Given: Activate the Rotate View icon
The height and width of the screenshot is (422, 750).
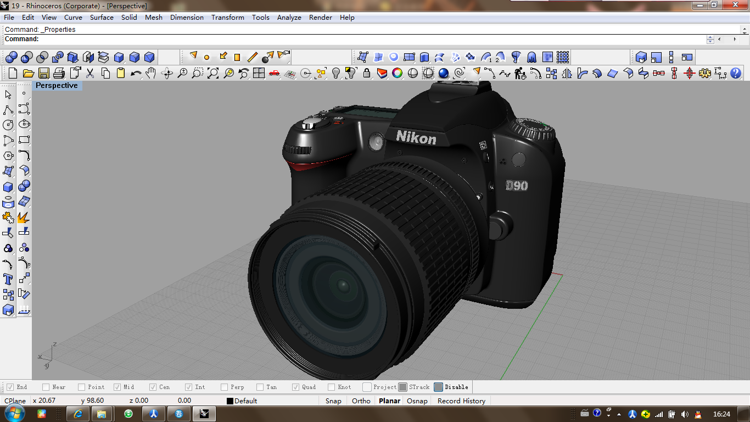Looking at the screenshot, I should [167, 73].
